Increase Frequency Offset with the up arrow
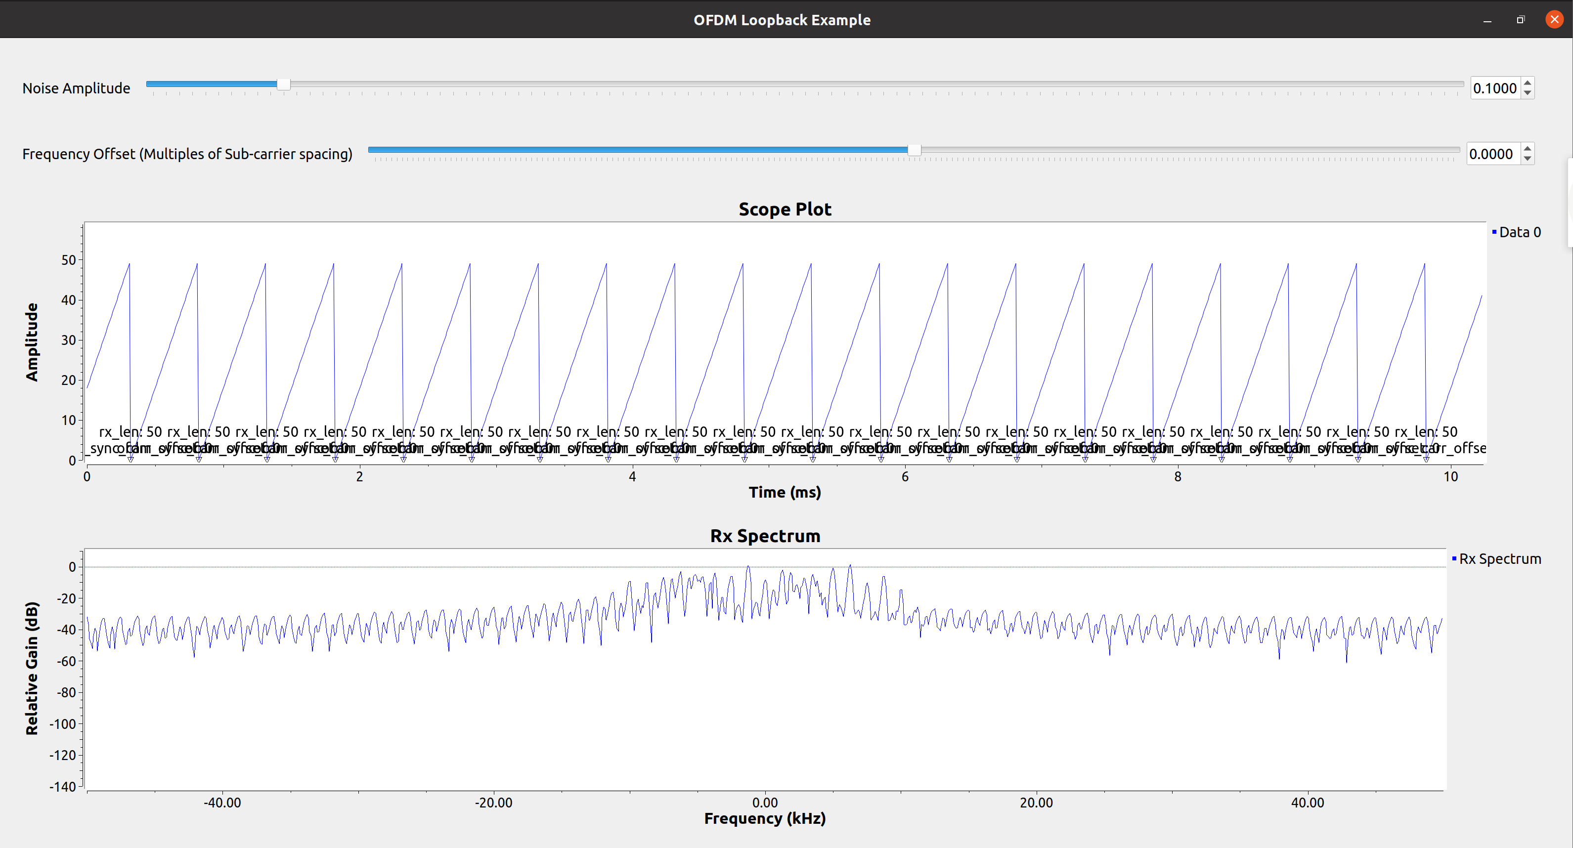Image resolution: width=1573 pixels, height=848 pixels. pyautogui.click(x=1527, y=149)
